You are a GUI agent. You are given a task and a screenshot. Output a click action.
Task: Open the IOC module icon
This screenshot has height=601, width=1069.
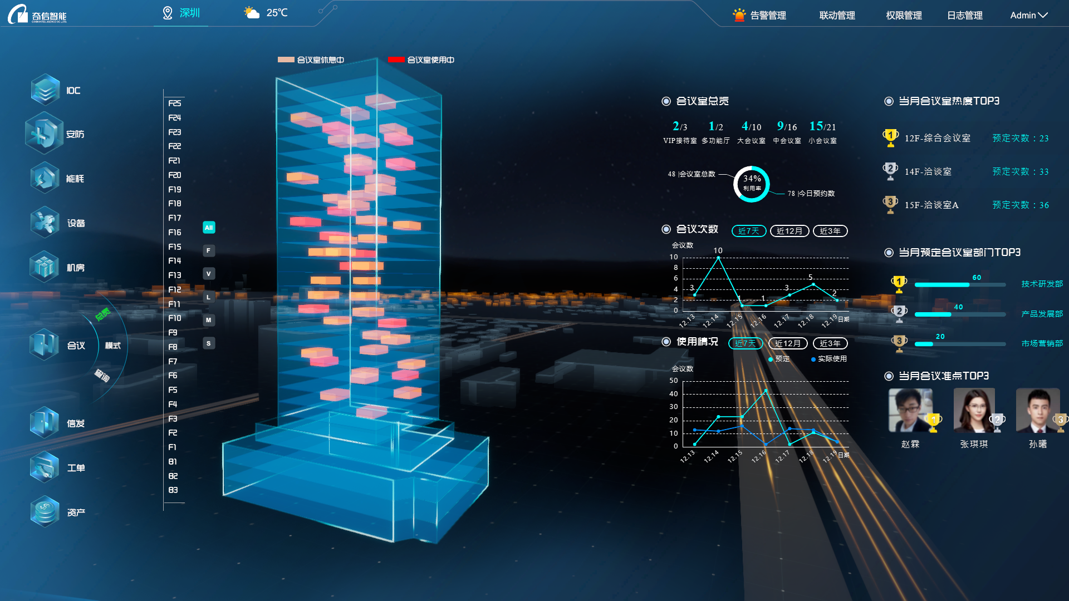pyautogui.click(x=46, y=90)
